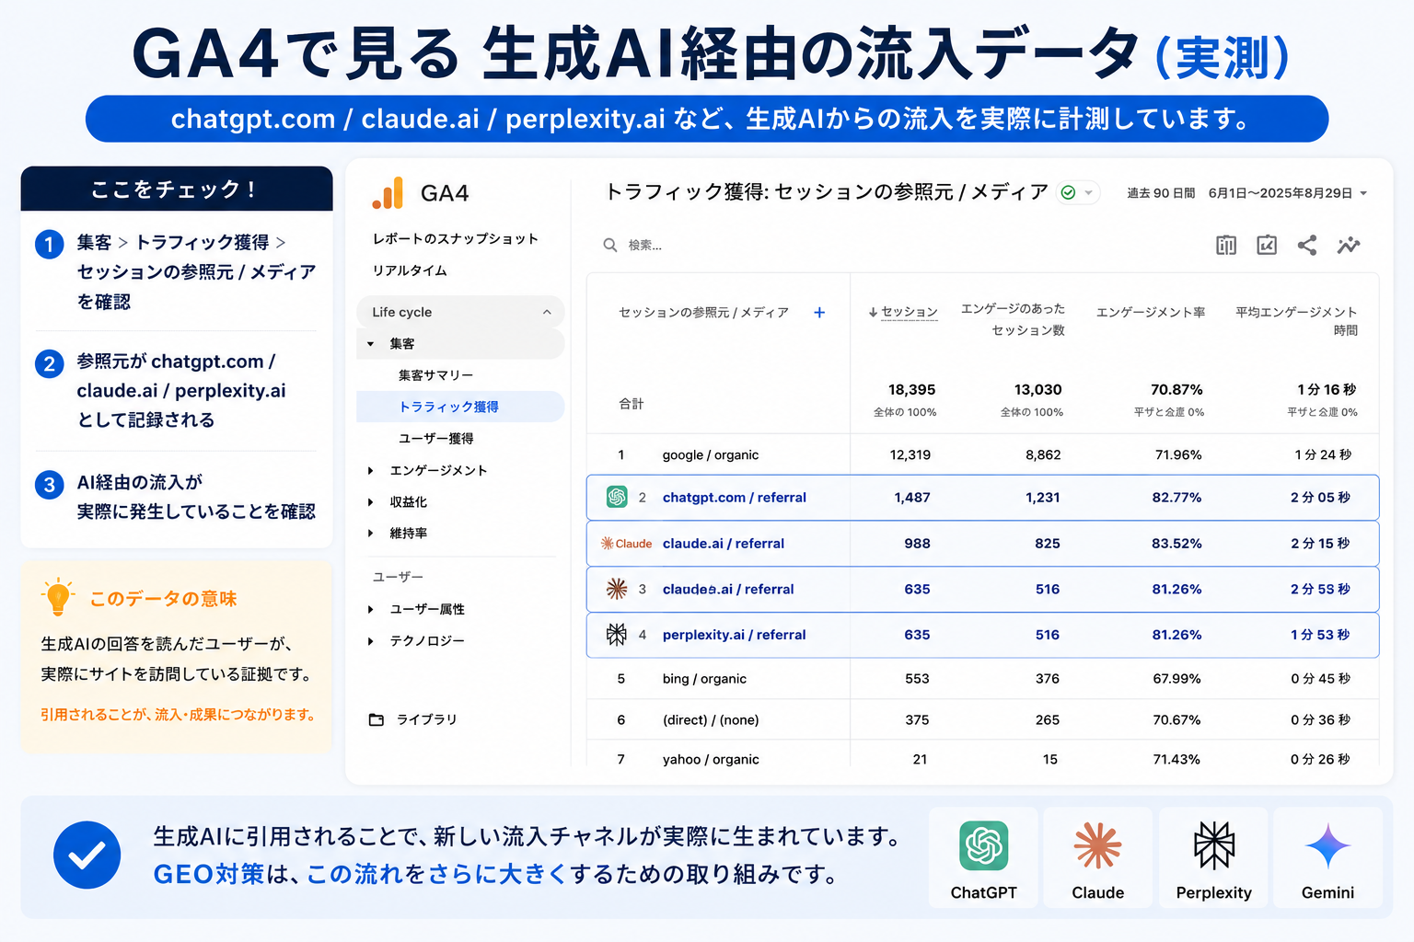Sort by the エンゲージメント率 column header
Screen dimensions: 1414x942
(x=1151, y=313)
